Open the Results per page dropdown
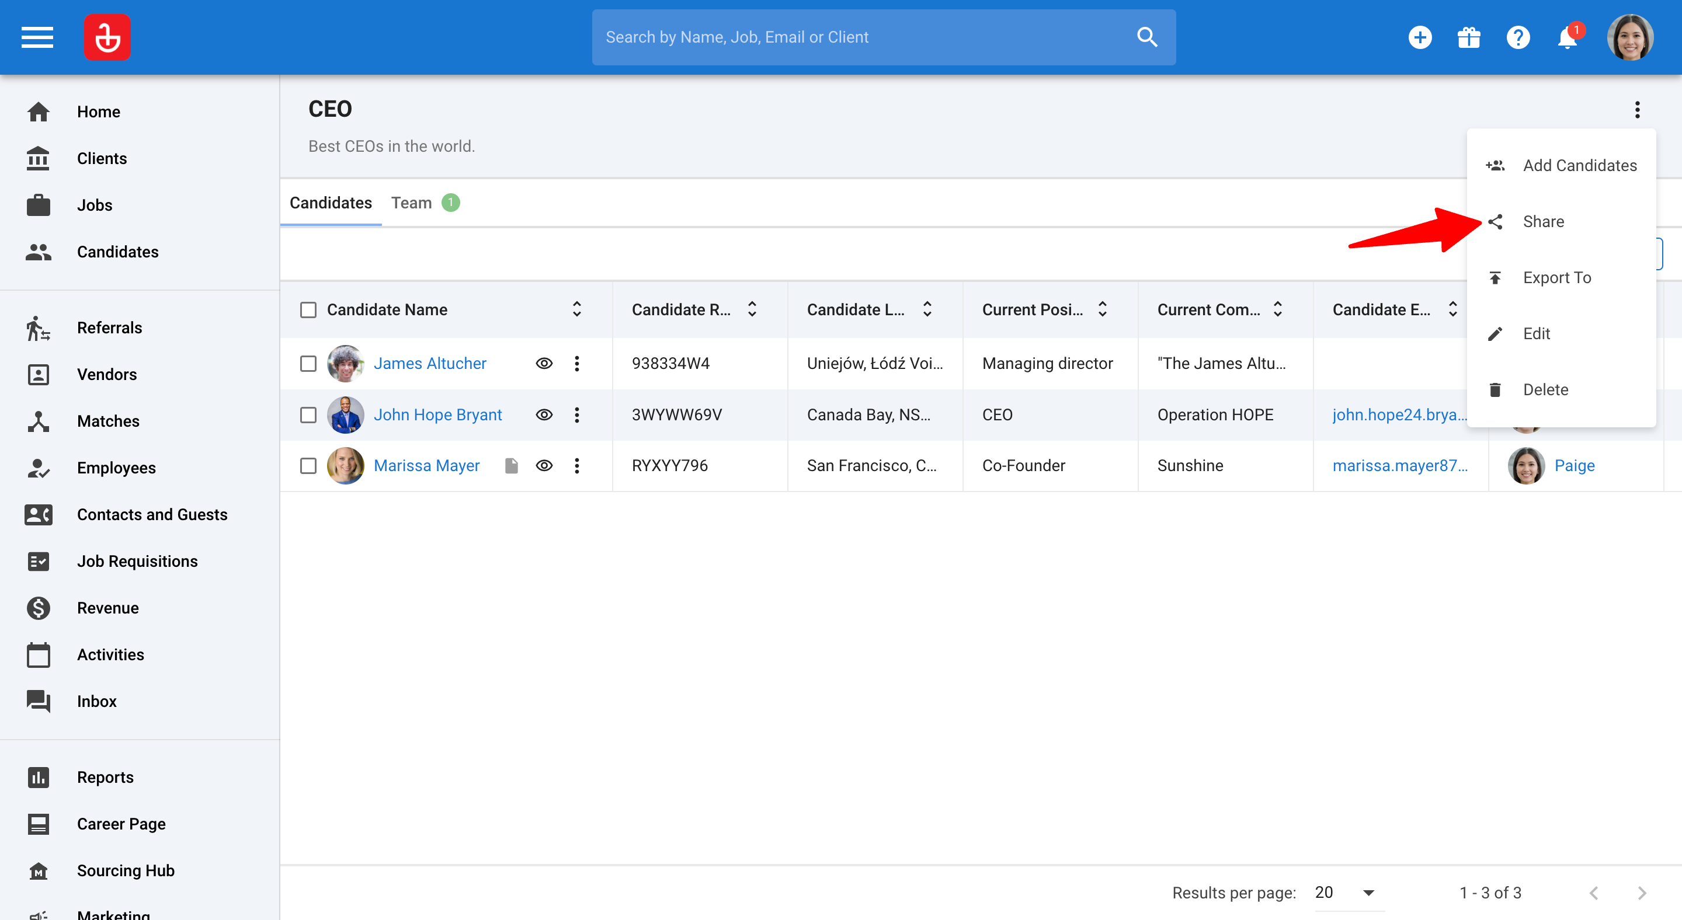Viewport: 1682px width, 920px height. pyautogui.click(x=1350, y=893)
